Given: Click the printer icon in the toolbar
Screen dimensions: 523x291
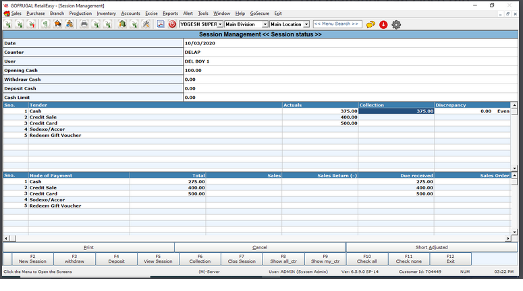Looking at the screenshot, I should click(x=84, y=24).
